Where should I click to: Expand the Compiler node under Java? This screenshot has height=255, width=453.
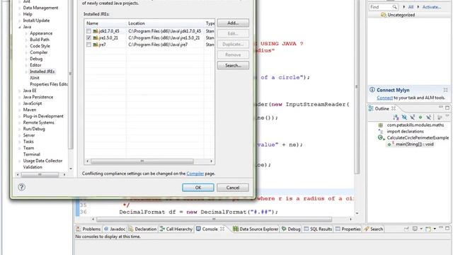26,52
